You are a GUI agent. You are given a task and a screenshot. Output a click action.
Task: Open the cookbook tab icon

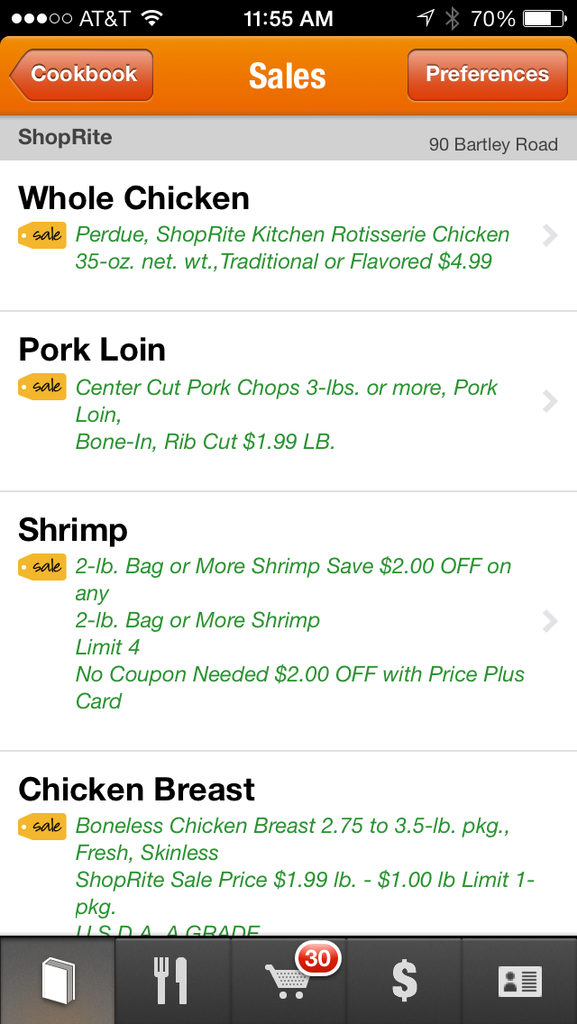coord(58,981)
